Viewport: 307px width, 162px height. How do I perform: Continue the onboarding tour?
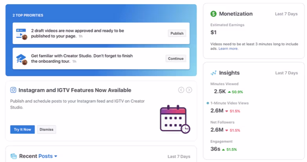[175, 59]
